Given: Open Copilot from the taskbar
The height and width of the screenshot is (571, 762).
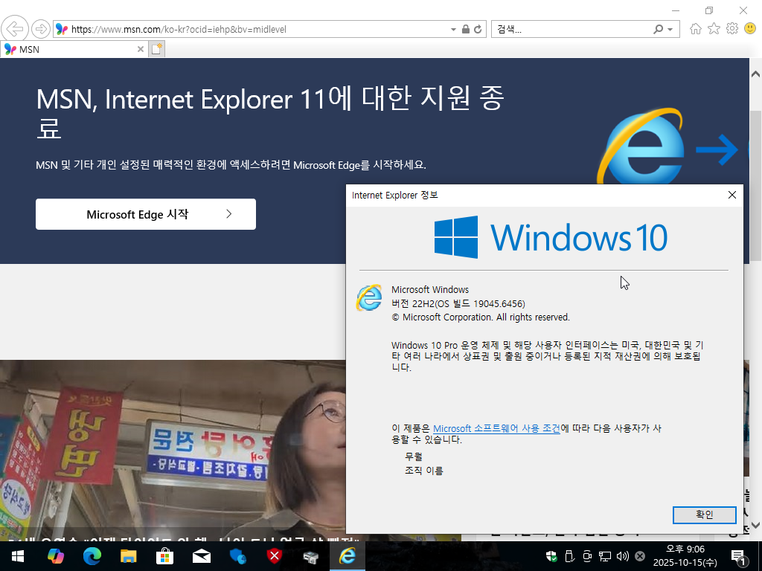Looking at the screenshot, I should pos(55,556).
